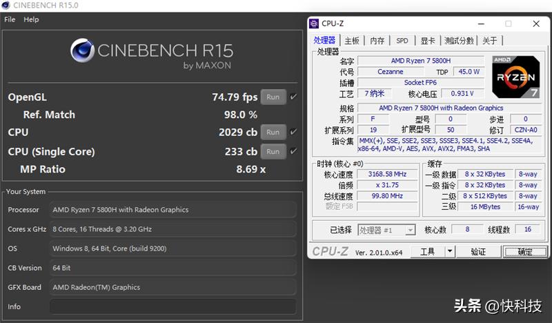Run the OpenGL benchmark
The width and height of the screenshot is (552, 323).
pos(273,97)
